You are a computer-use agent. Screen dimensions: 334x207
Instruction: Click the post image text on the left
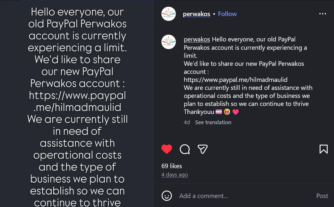(x=77, y=106)
